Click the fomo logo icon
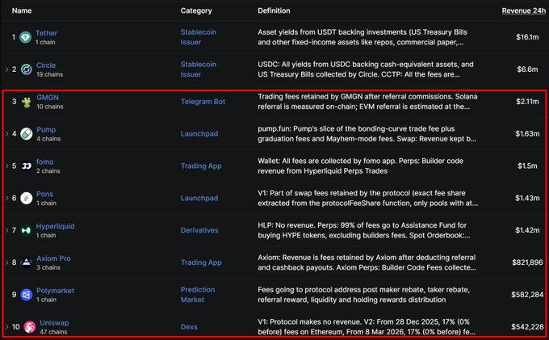 point(27,166)
